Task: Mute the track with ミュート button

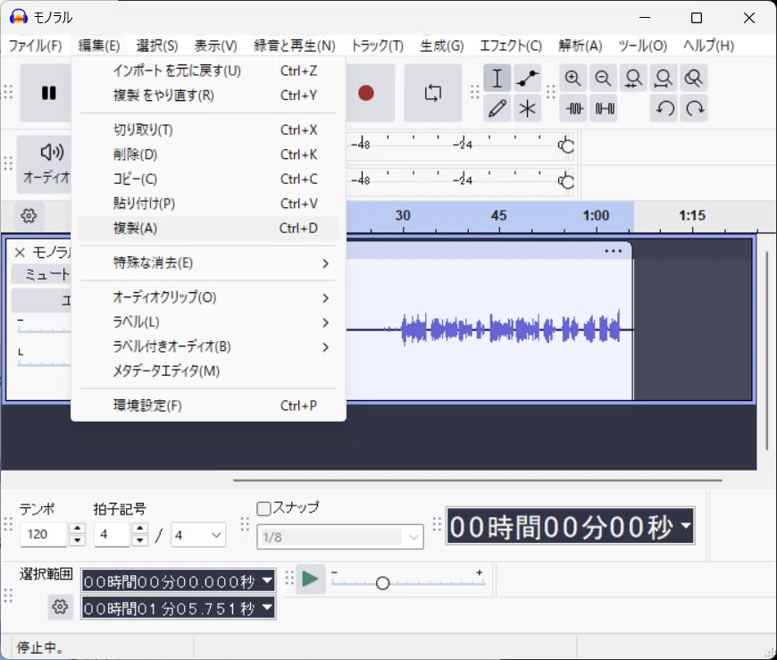Action: click(x=42, y=274)
